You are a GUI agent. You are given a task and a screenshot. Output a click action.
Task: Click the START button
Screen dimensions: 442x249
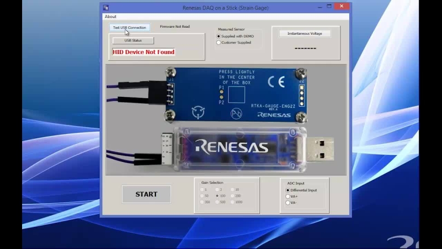(146, 194)
